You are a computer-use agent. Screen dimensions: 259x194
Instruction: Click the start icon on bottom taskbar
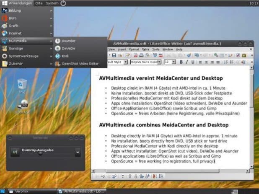click(x=3, y=191)
